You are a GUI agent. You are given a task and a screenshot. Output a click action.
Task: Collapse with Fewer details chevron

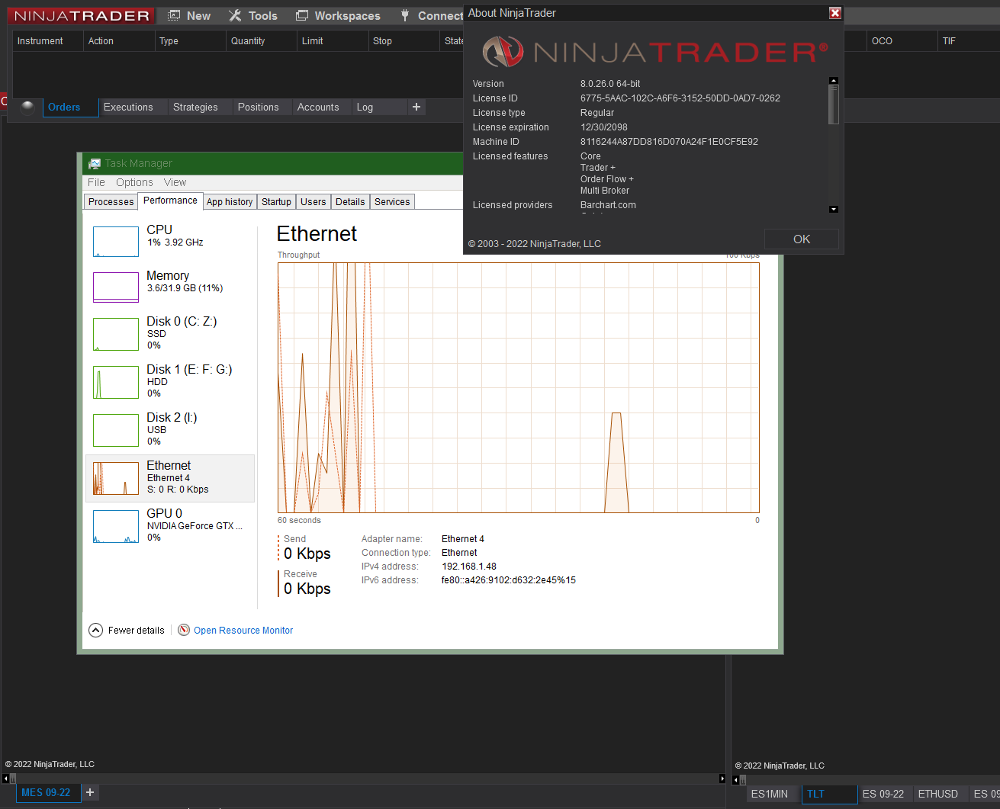tap(95, 630)
